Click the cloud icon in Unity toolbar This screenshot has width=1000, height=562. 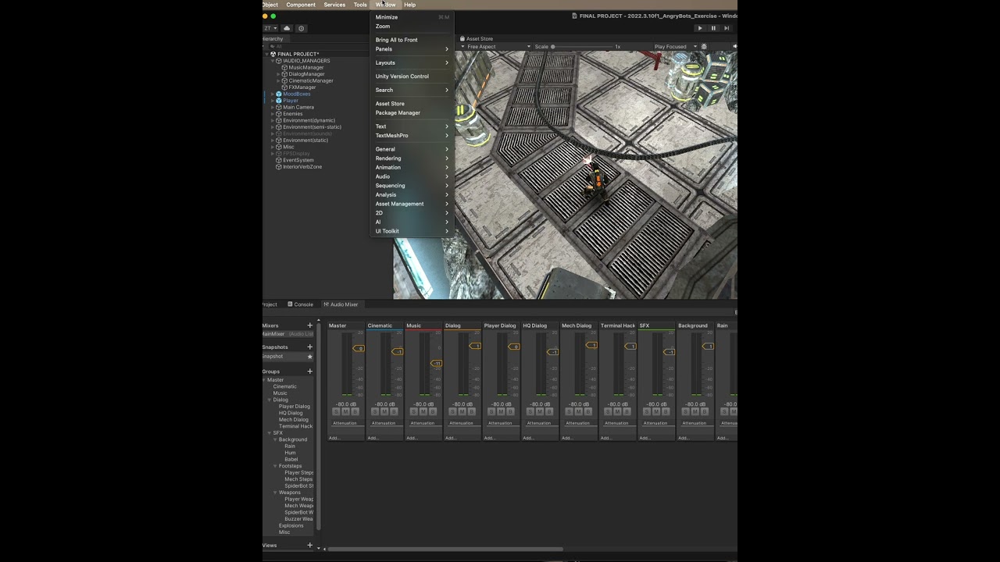(x=287, y=28)
